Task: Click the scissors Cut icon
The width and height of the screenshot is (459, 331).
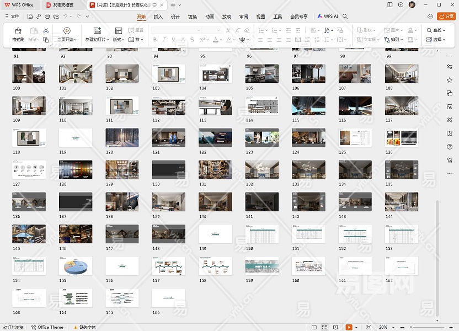Action: point(46,30)
